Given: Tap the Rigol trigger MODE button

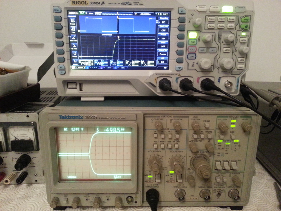Looking at the screenshot, I should click(243, 40).
